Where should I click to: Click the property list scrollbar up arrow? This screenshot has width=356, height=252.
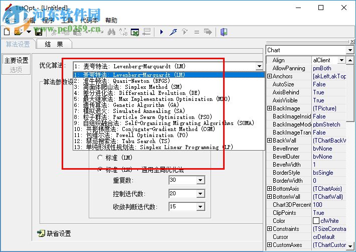[350, 60]
